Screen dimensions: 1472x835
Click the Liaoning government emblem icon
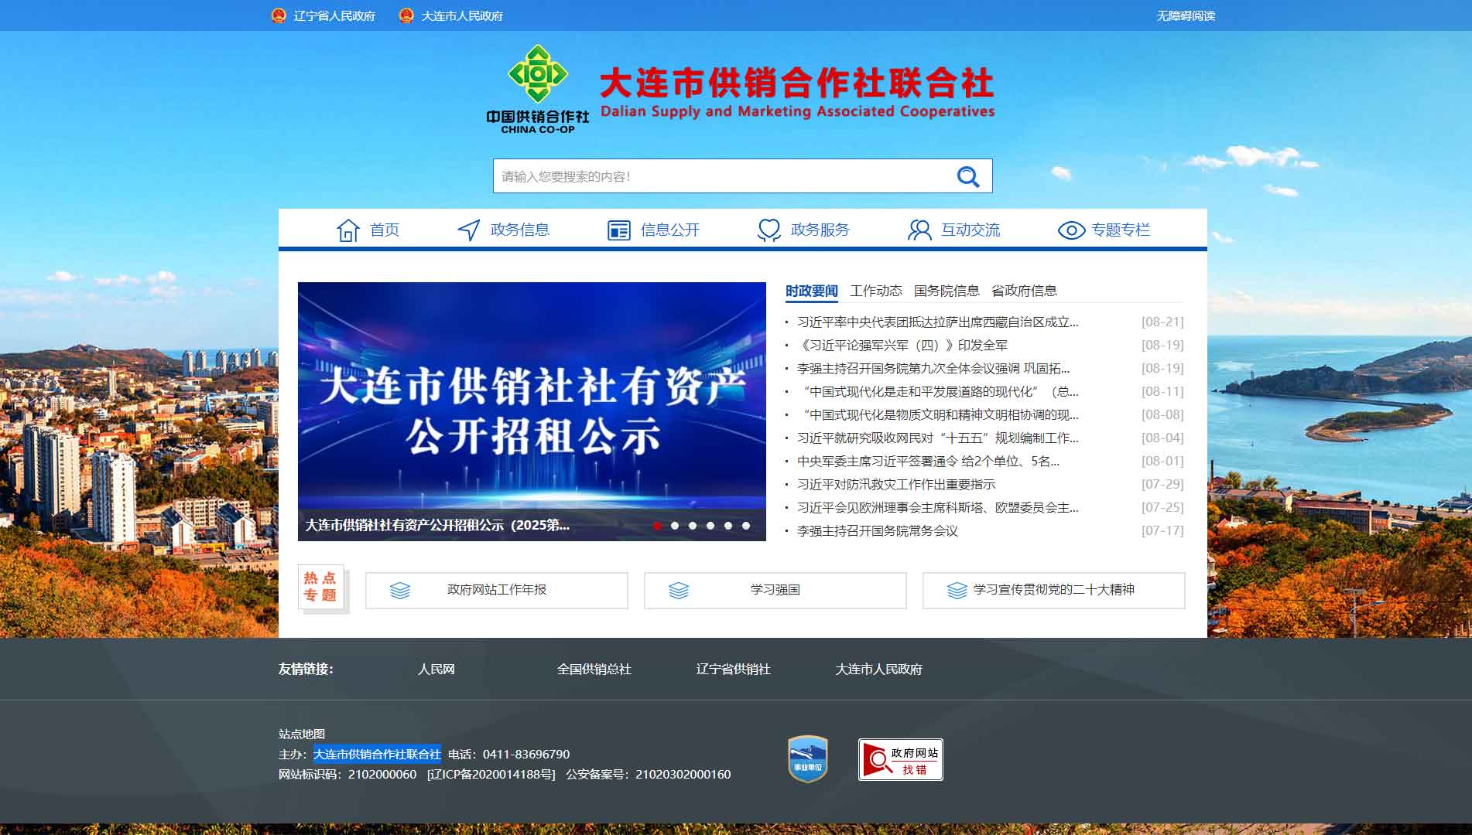point(279,15)
